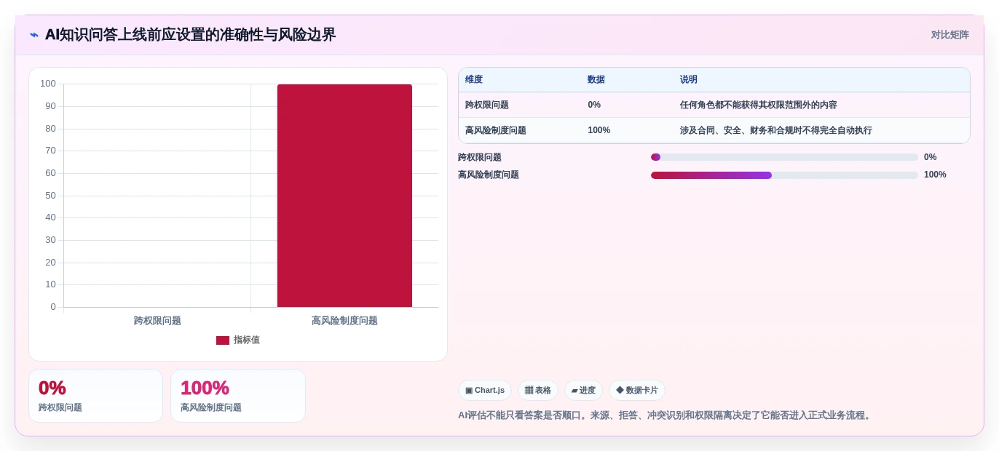Click 涉及合同、安全、财务和合规时不得完全自动执行 description
The image size is (999, 451).
[x=776, y=131]
